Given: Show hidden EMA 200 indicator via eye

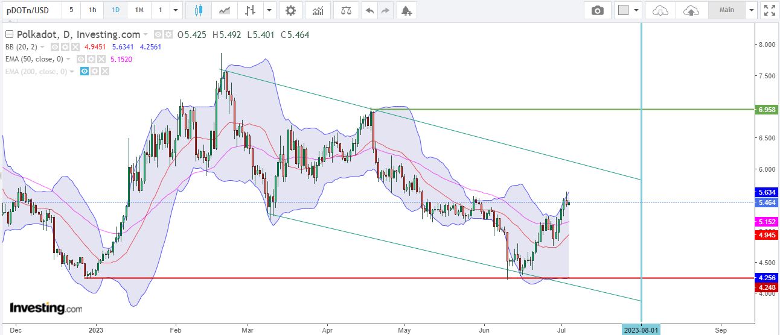Looking at the screenshot, I should (85, 72).
